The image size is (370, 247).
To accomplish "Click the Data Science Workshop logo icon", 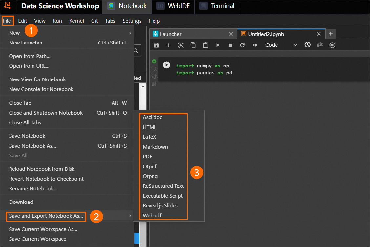I will pos(8,6).
